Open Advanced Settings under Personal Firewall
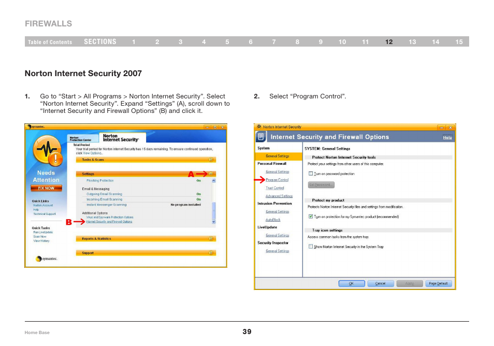Screen dimensions: 494x346 (x=279, y=196)
